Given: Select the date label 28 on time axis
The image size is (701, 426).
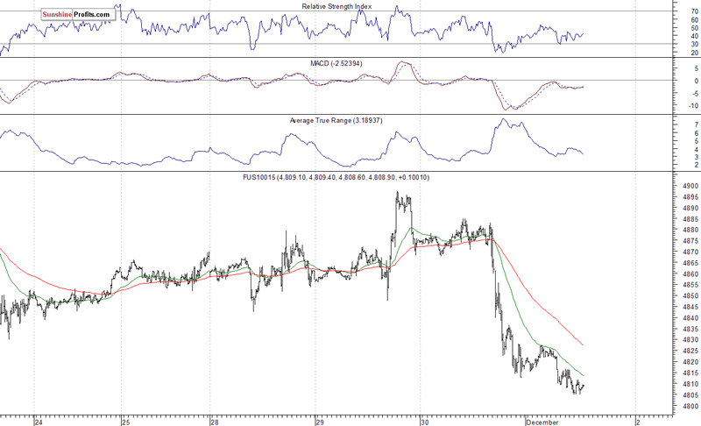Looking at the screenshot, I should click(215, 422).
